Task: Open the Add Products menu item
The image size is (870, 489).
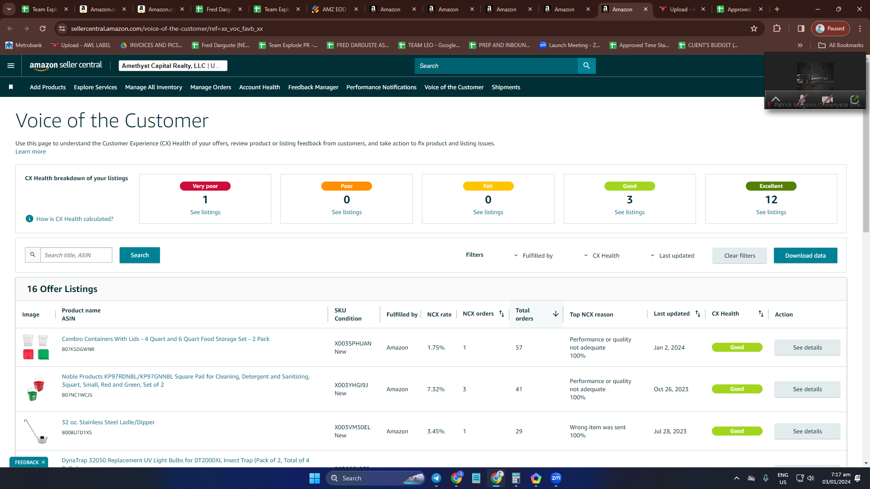Action: pyautogui.click(x=48, y=87)
